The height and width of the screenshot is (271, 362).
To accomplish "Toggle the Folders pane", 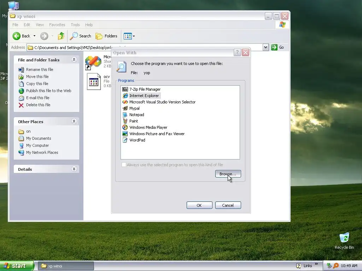I will (x=106, y=36).
